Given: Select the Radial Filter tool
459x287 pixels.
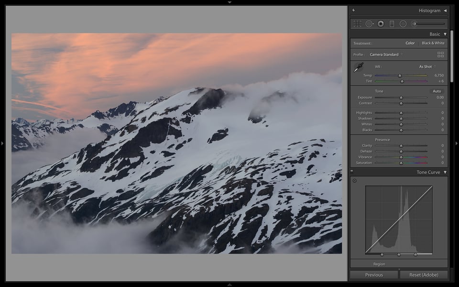Looking at the screenshot, I should pos(403,24).
